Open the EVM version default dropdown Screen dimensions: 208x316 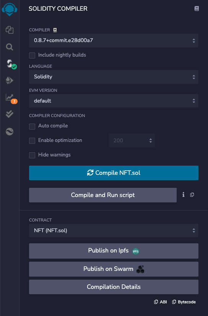click(x=114, y=101)
